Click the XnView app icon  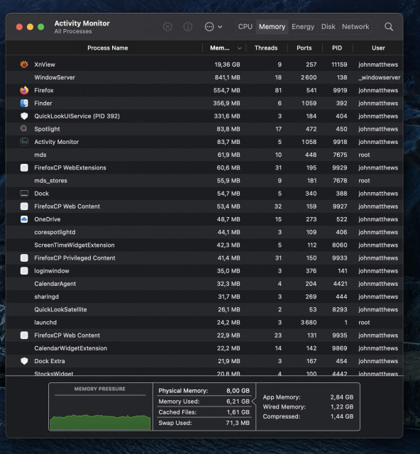(24, 65)
